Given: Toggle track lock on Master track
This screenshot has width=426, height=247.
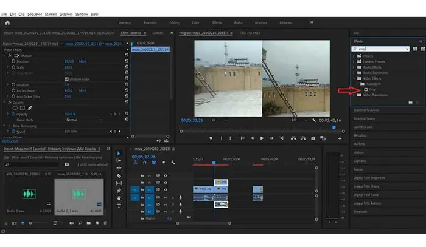Looking at the screenshot, I should [142, 218].
